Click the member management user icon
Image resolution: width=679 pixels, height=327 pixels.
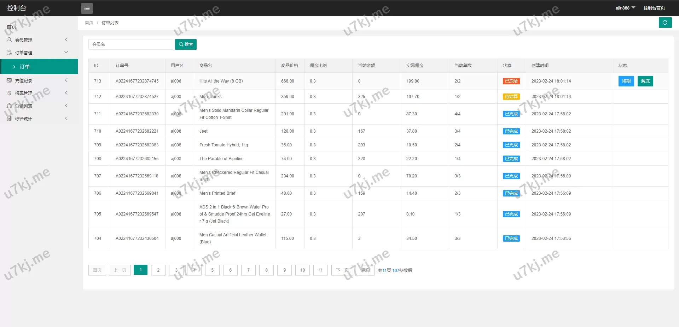(x=9, y=40)
